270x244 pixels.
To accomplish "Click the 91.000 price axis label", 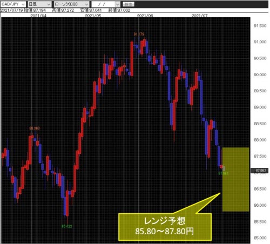I will tap(260, 42).
